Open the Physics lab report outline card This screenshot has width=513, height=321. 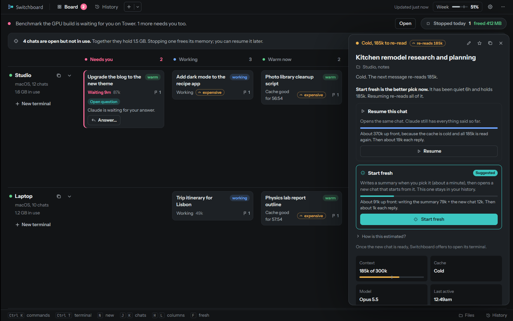(x=301, y=208)
